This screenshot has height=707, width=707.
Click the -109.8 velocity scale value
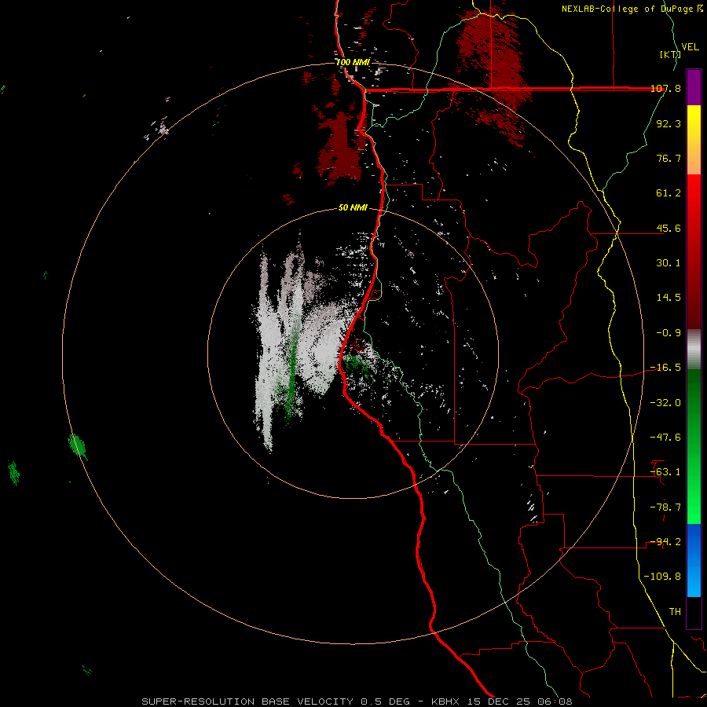tap(663, 577)
